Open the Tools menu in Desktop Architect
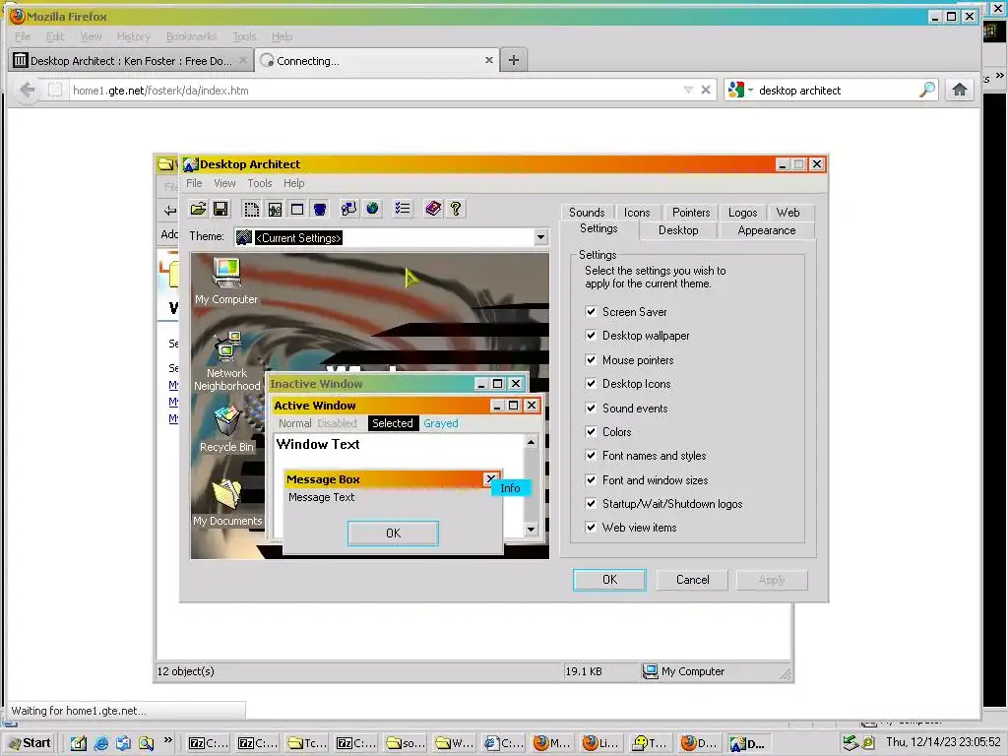Viewport: 1008px width, 756px height. (260, 183)
